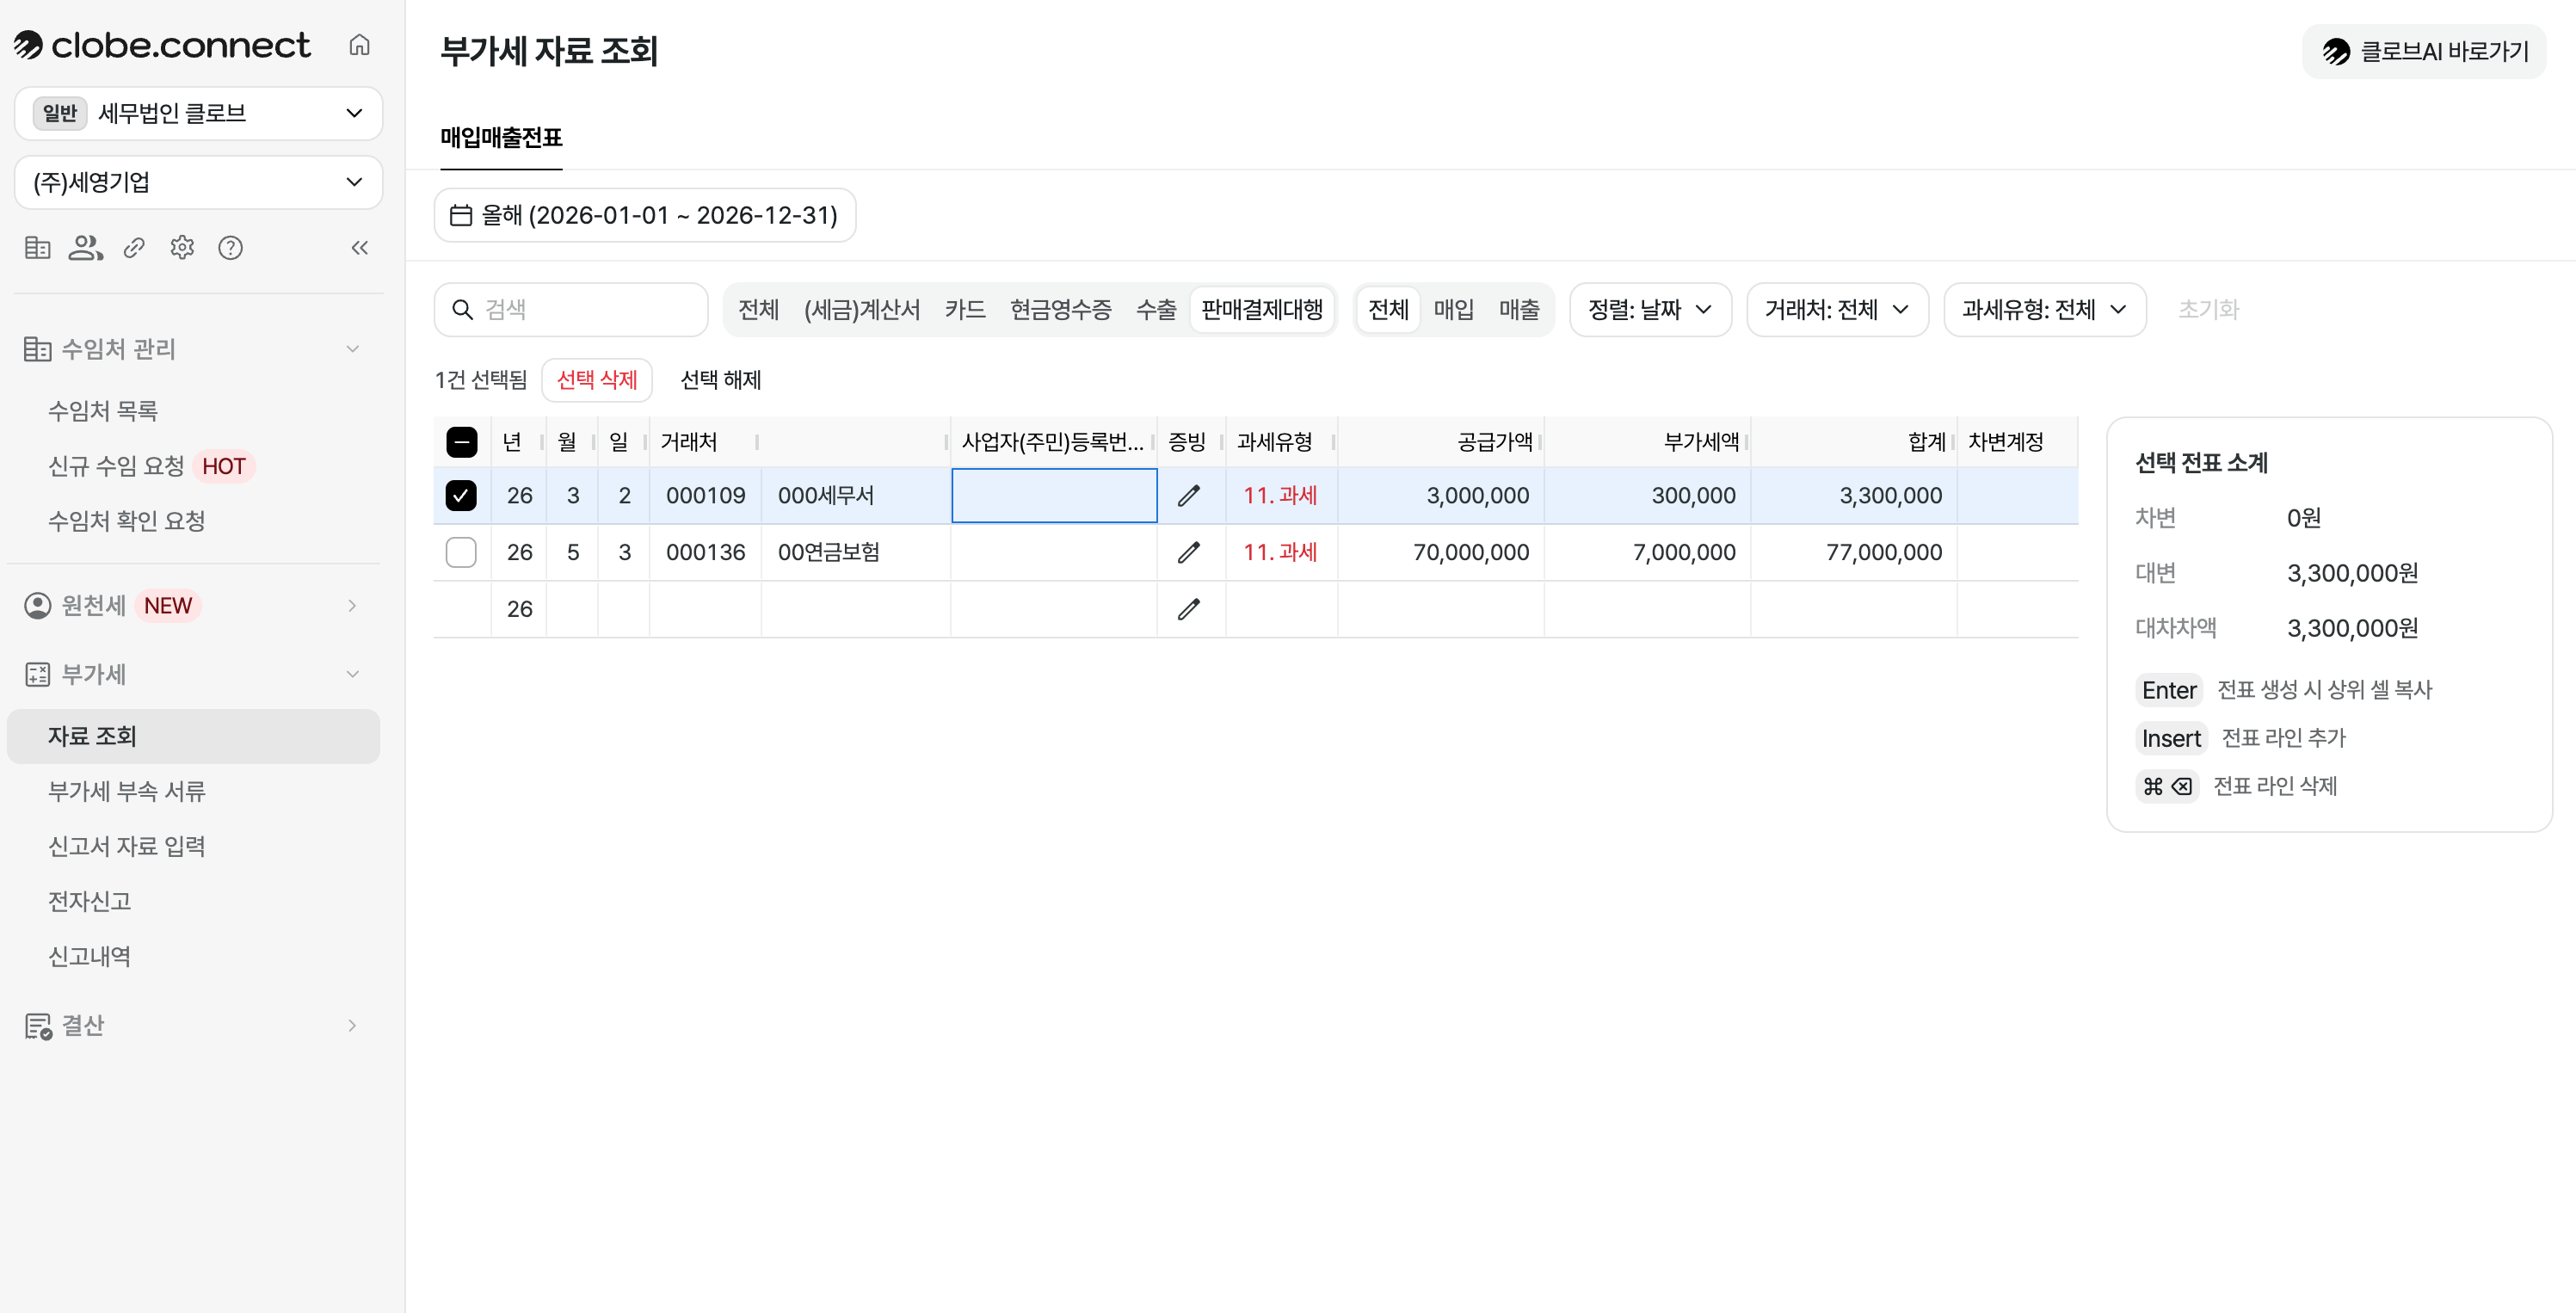Click the magnifier search icon
The image size is (2576, 1313).
click(462, 310)
